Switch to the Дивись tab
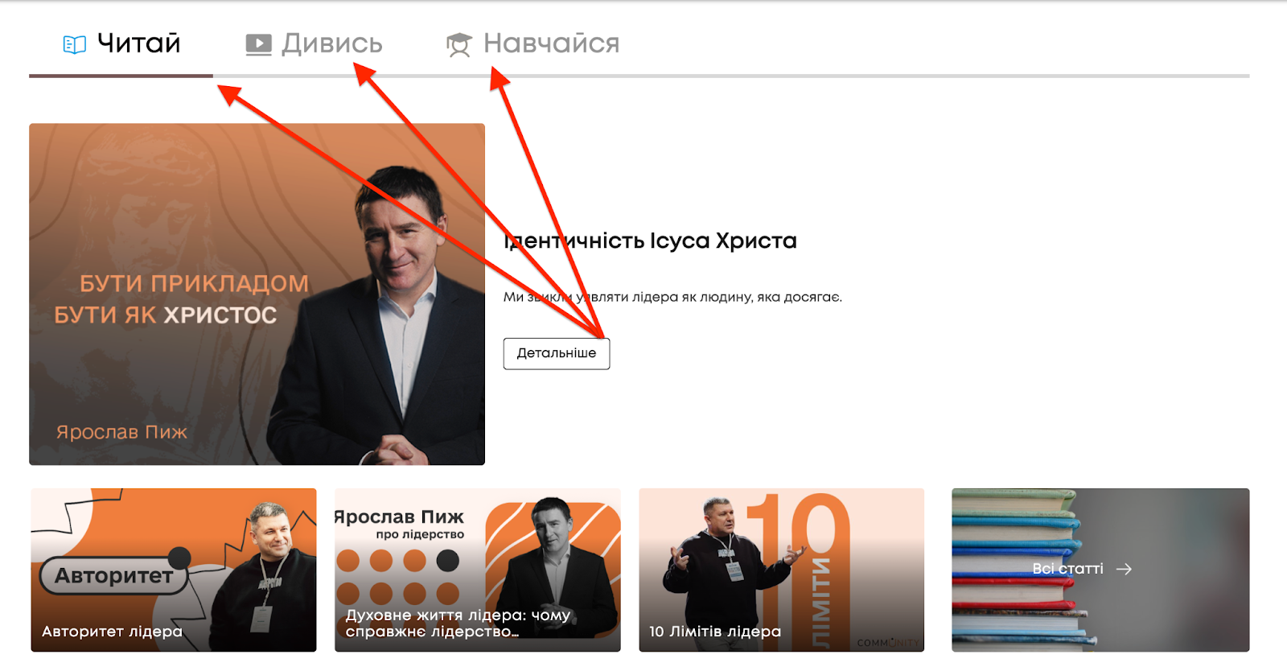 click(315, 44)
